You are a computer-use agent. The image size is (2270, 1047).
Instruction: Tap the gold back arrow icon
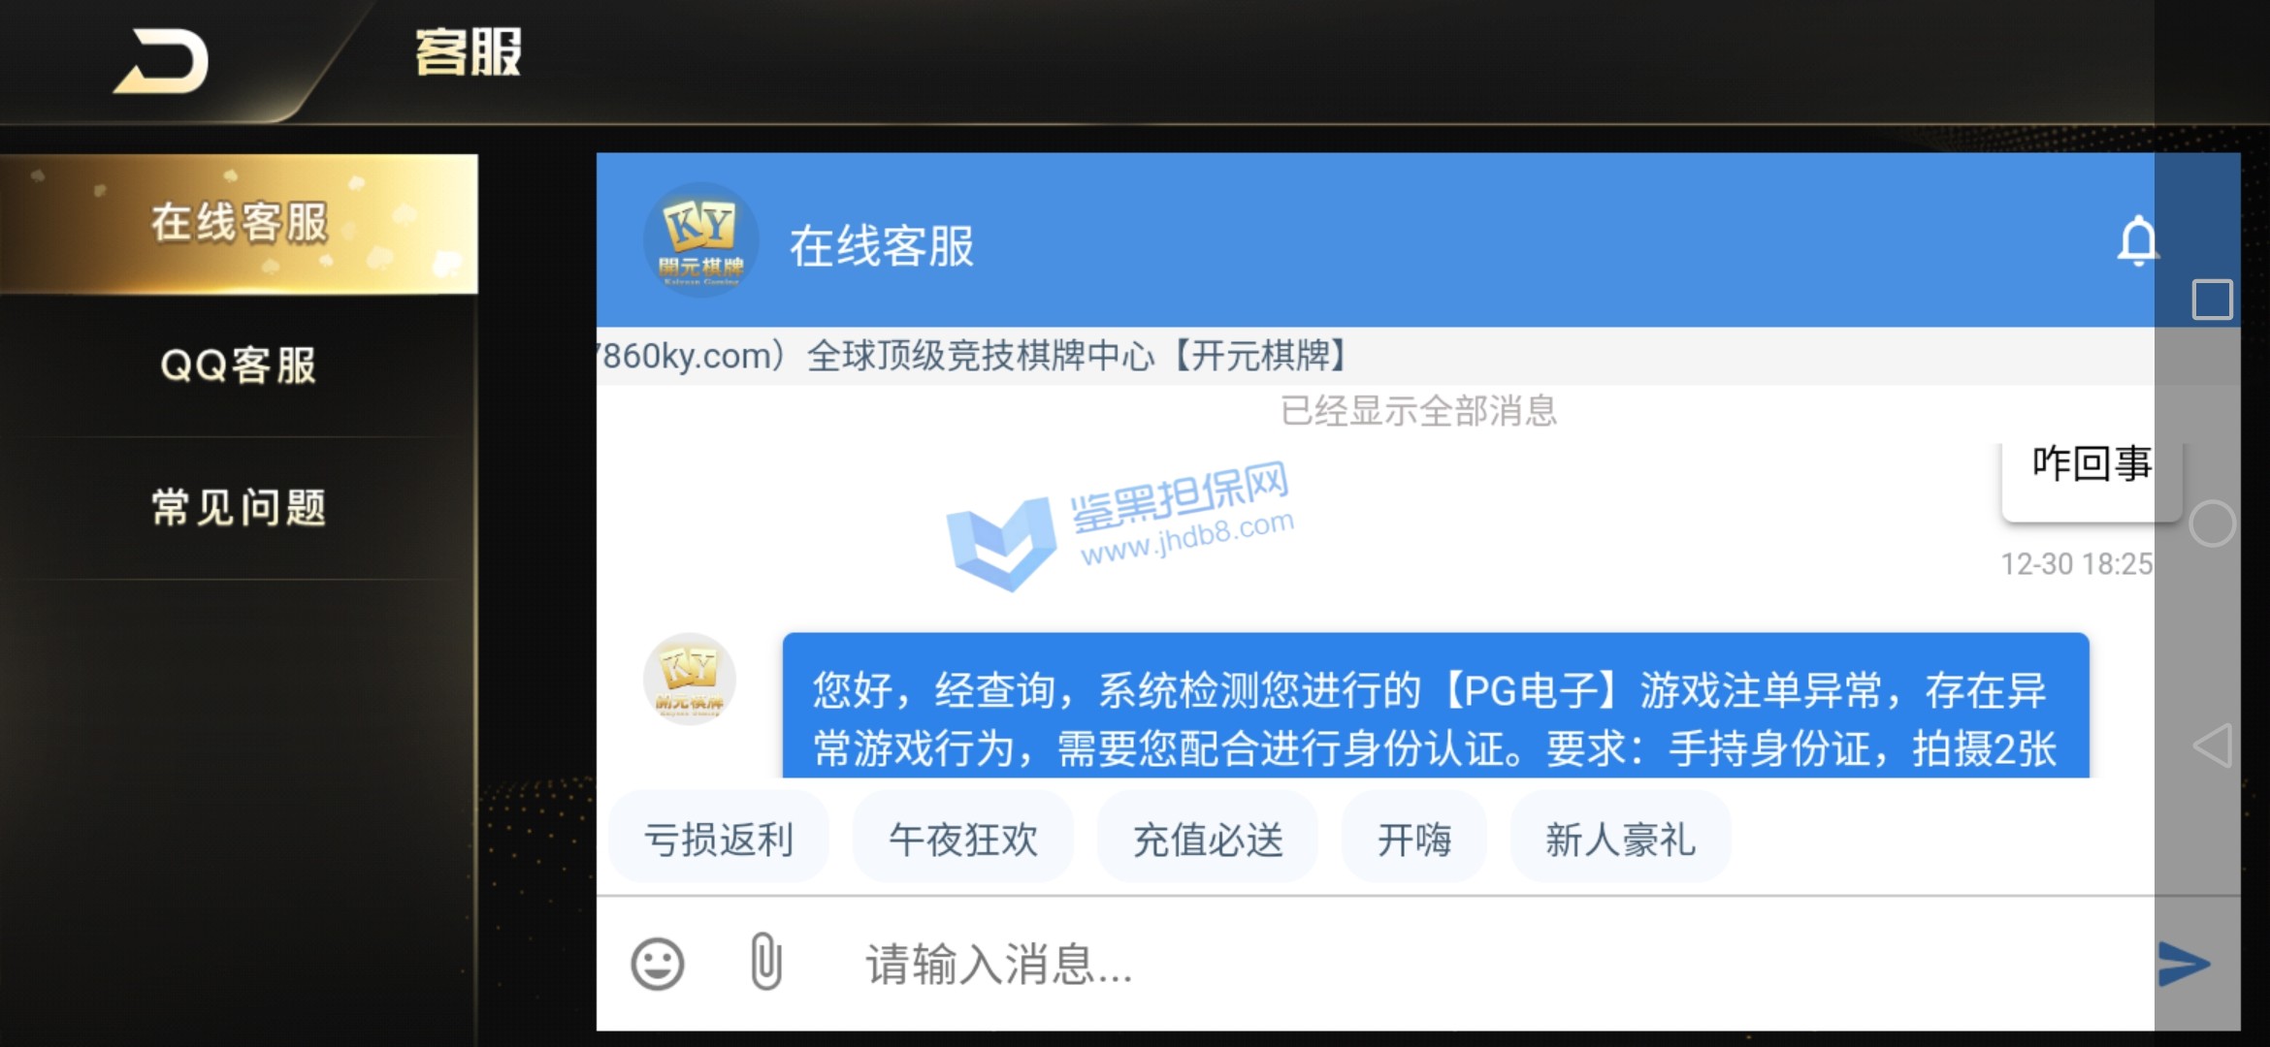[x=162, y=62]
